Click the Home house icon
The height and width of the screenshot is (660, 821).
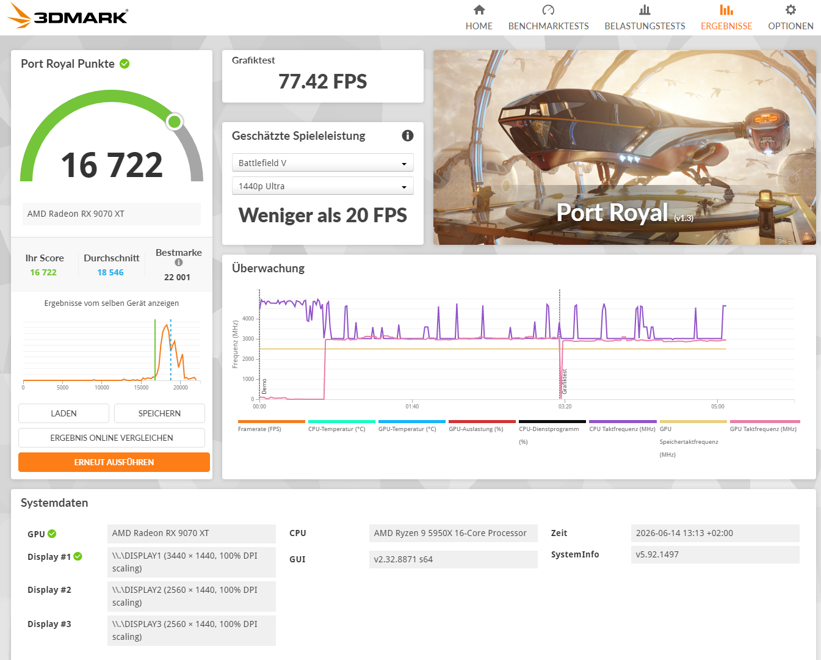coord(479,10)
